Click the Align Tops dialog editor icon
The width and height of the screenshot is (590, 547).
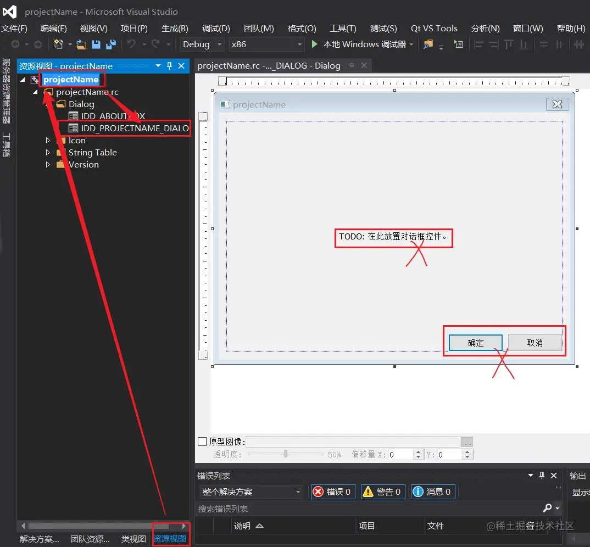509,44
